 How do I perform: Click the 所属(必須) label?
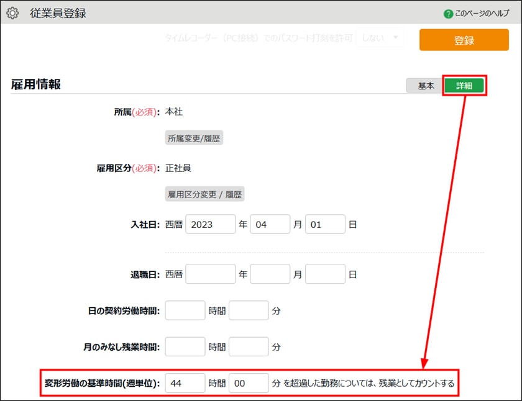tap(137, 112)
